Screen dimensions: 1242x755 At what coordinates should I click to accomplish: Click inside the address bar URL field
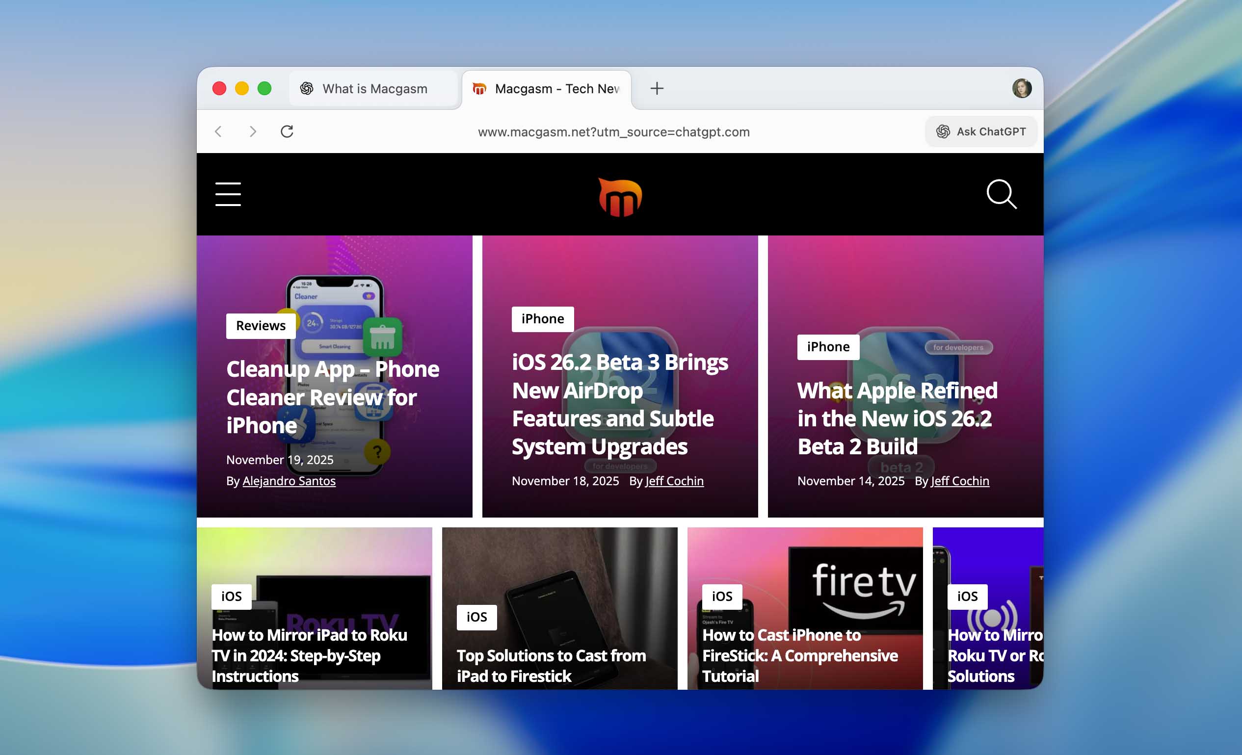(613, 131)
